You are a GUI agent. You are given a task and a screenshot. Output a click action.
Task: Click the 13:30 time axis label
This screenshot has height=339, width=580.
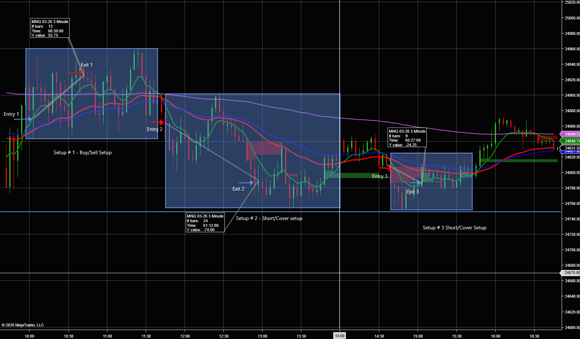(x=301, y=336)
